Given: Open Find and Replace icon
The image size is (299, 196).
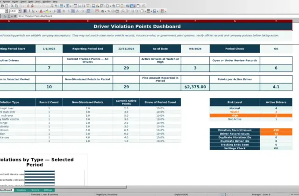Looking at the screenshot, I should tap(52, 6).
